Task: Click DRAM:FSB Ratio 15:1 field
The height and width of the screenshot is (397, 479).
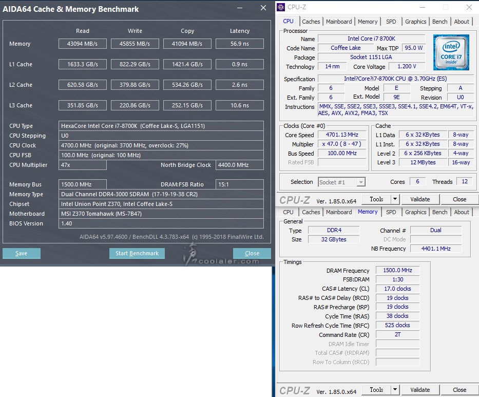Action: [239, 184]
